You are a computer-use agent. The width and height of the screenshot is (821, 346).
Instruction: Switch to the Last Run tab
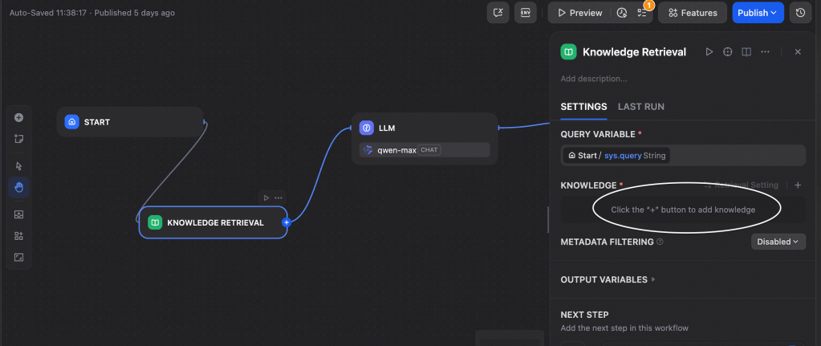[640, 107]
